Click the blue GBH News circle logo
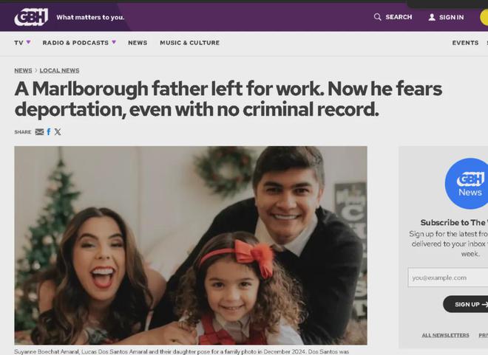488x355 pixels. coord(468,184)
